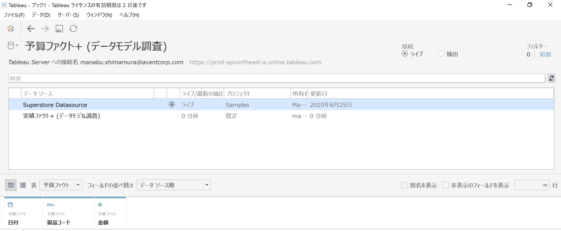Click the Abc type icon of 製品コード
This screenshot has width=561, height=231.
tap(51, 205)
